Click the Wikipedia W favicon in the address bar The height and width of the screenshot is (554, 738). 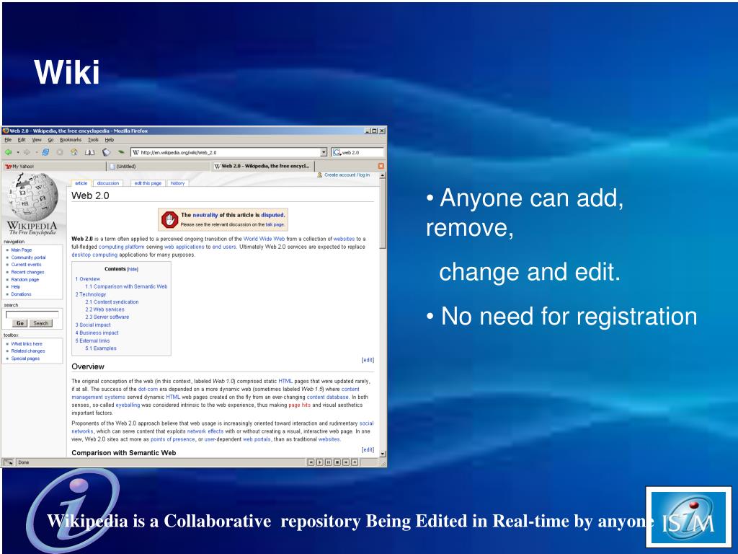136,153
